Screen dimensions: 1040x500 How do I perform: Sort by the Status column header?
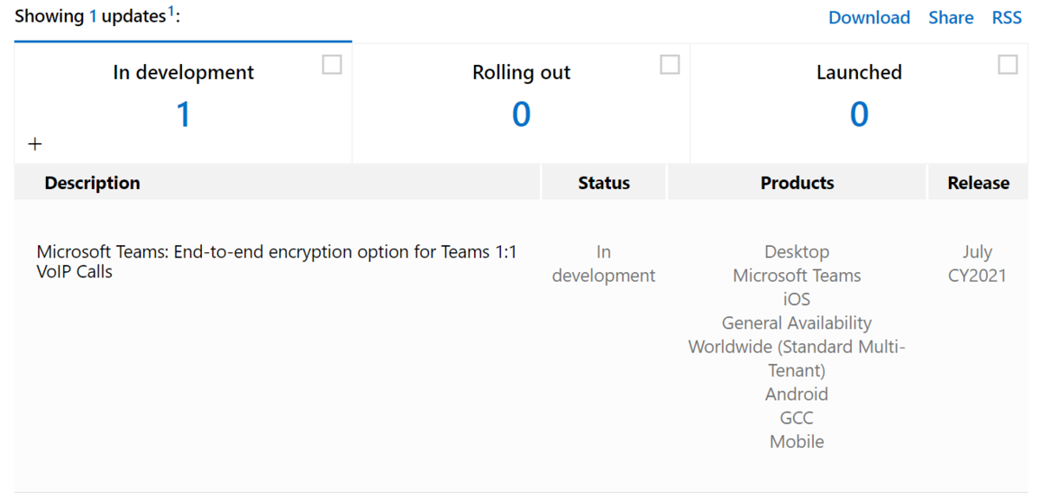[604, 183]
